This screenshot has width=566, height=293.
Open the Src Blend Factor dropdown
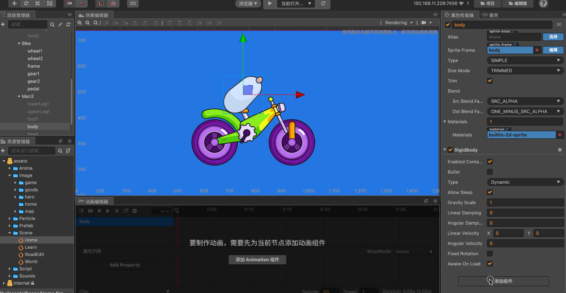tap(526, 101)
